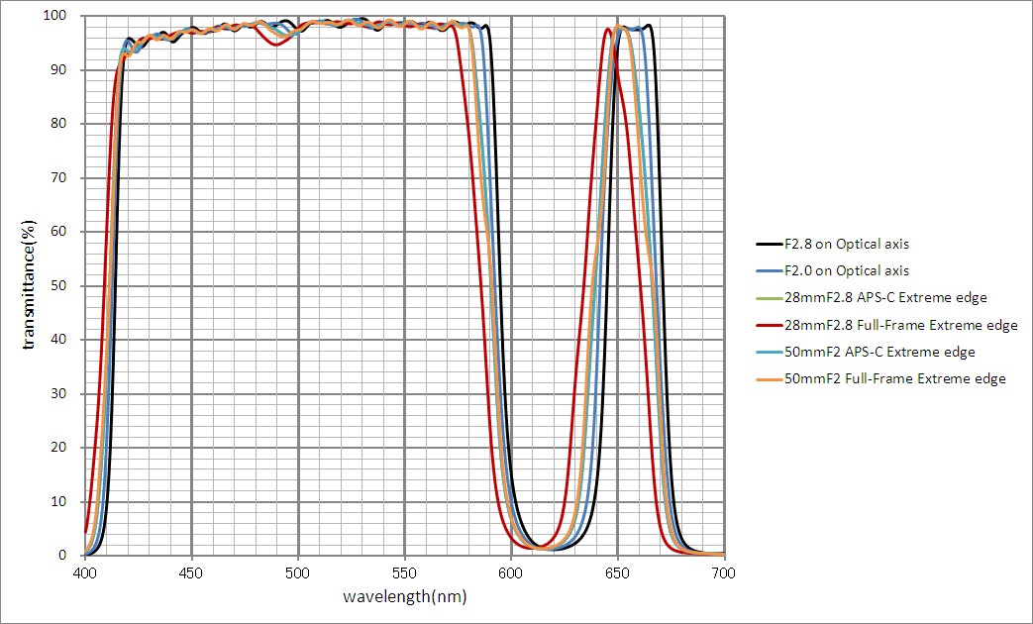The image size is (1033, 624).
Task: Click the 550 wavelength tick label
Action: click(404, 573)
